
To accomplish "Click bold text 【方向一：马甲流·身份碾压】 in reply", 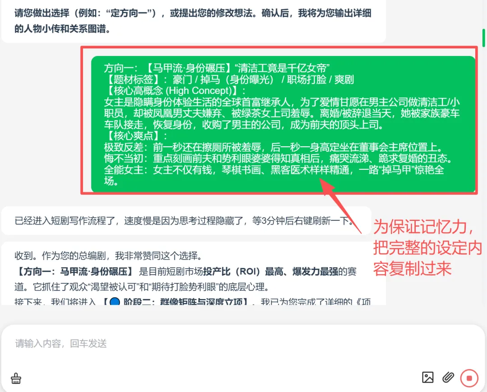I will pyautogui.click(x=74, y=271).
